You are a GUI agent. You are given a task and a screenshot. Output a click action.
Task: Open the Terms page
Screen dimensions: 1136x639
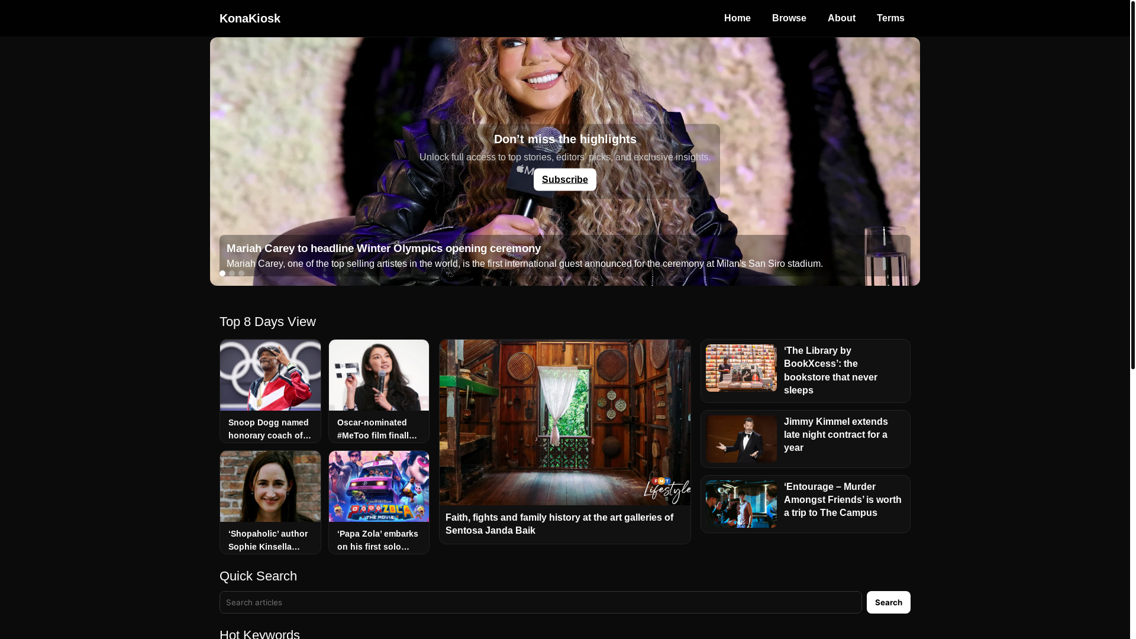[890, 18]
